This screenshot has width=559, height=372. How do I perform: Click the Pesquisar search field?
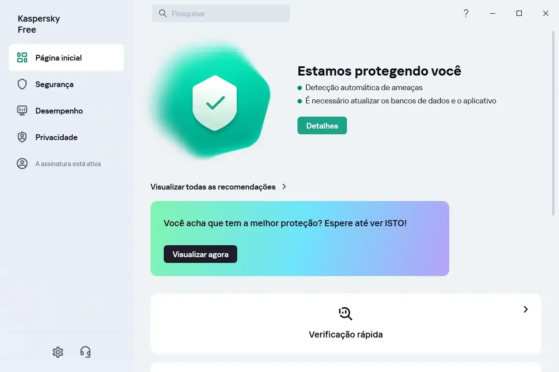click(221, 13)
